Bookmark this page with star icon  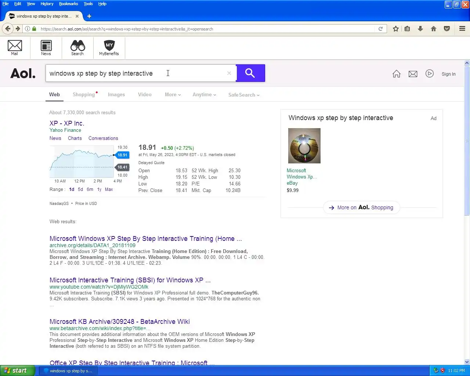point(396,29)
